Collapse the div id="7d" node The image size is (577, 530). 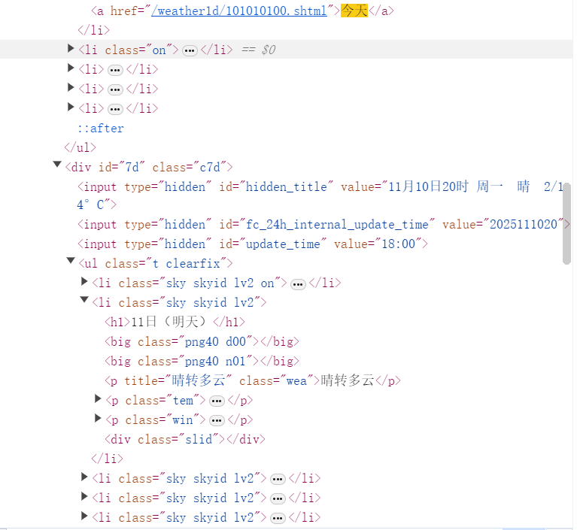(57, 164)
